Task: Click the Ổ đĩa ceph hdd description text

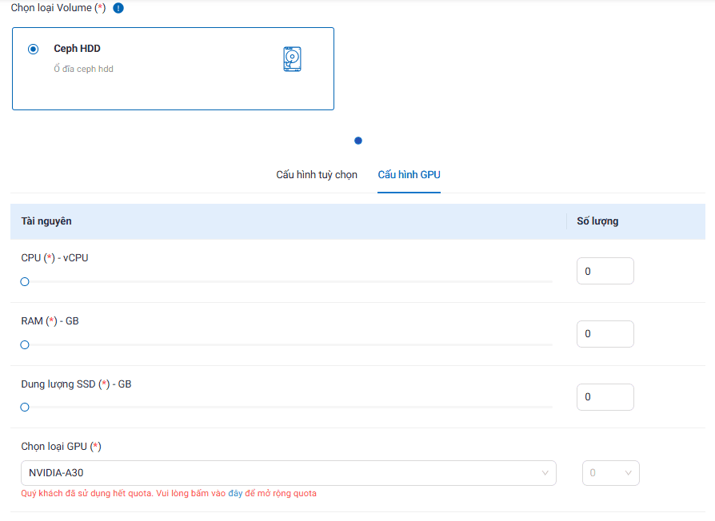Action: pos(83,70)
